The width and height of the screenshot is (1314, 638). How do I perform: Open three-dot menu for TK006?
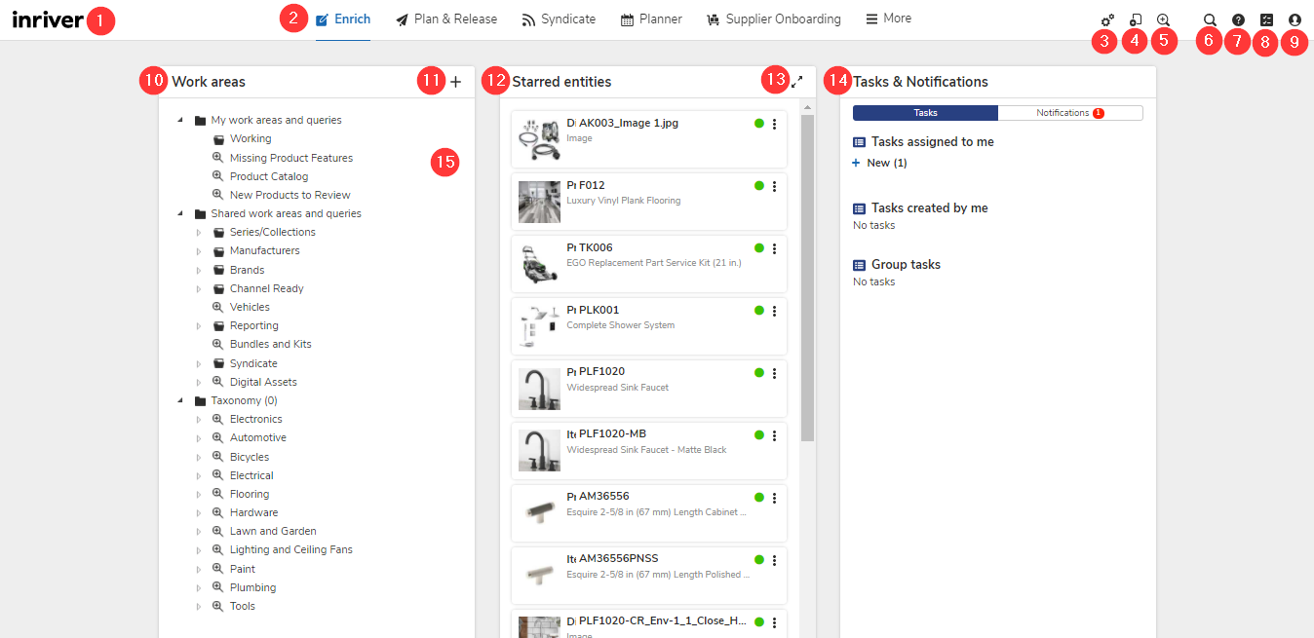pos(774,248)
